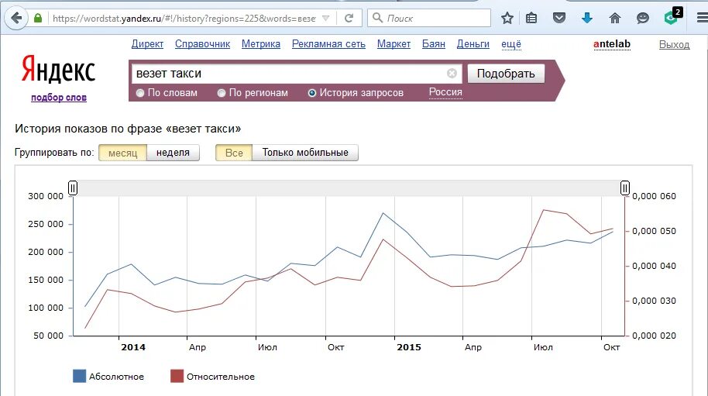Click the 'Подобрать' button
Viewport: 708px width, 396px height.
pos(506,74)
